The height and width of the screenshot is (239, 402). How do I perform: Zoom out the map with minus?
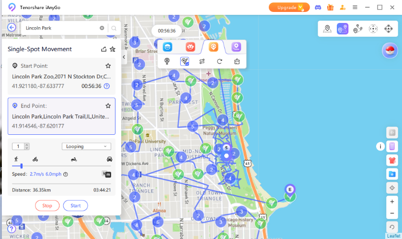pos(392,213)
